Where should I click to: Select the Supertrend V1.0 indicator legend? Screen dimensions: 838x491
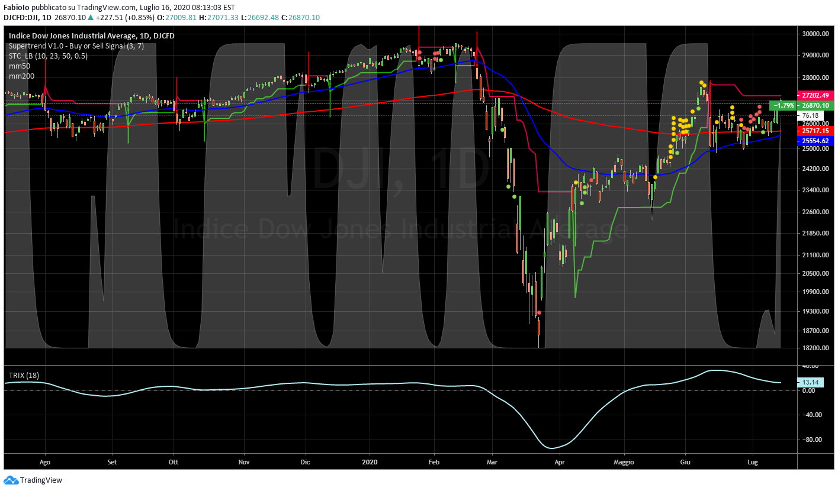point(76,46)
